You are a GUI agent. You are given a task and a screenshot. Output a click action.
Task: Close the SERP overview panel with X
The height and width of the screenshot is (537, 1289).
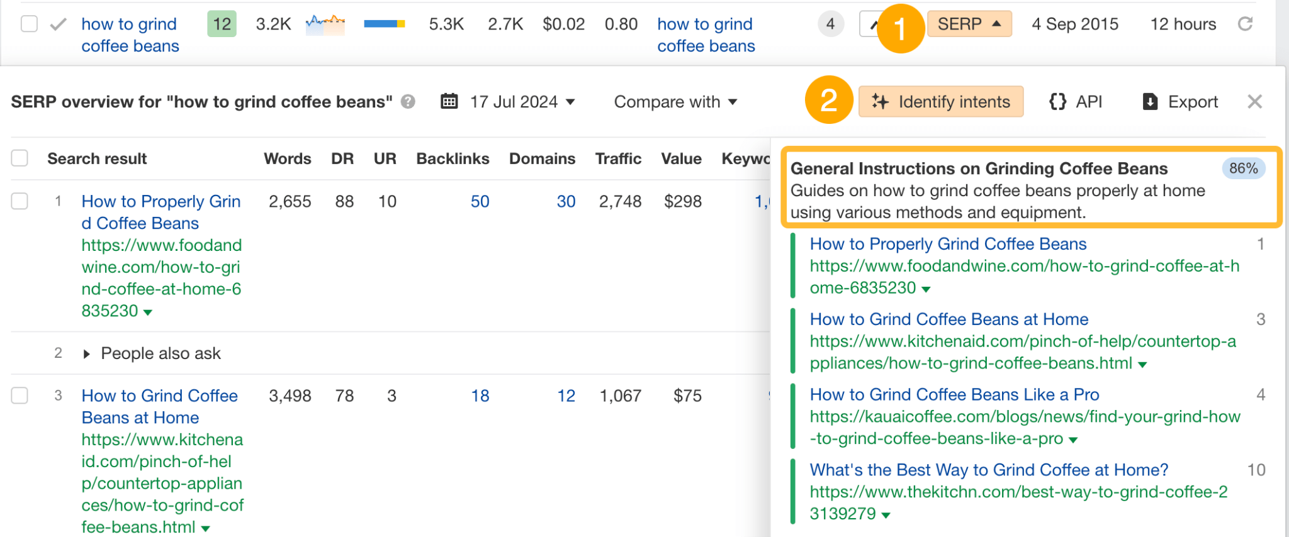coord(1254,101)
